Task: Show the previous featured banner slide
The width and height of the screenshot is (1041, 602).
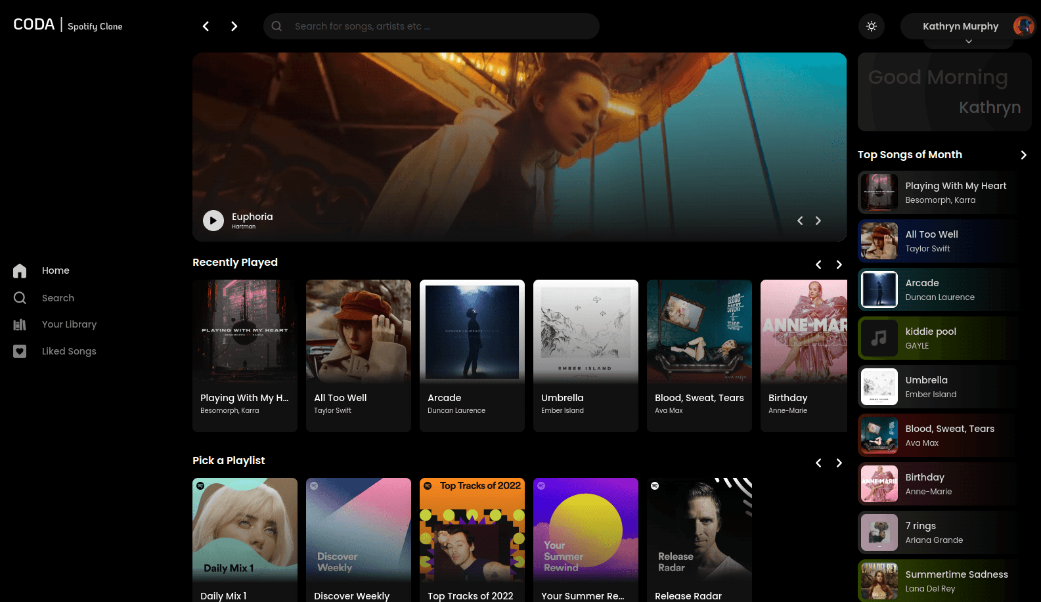Action: (x=800, y=221)
